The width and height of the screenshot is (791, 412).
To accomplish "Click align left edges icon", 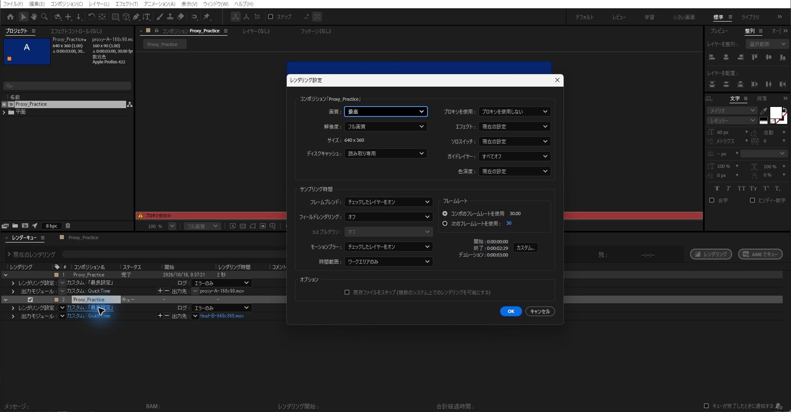I will click(712, 57).
